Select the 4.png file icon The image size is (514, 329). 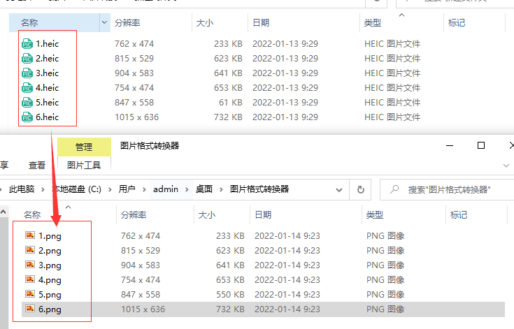(x=30, y=279)
